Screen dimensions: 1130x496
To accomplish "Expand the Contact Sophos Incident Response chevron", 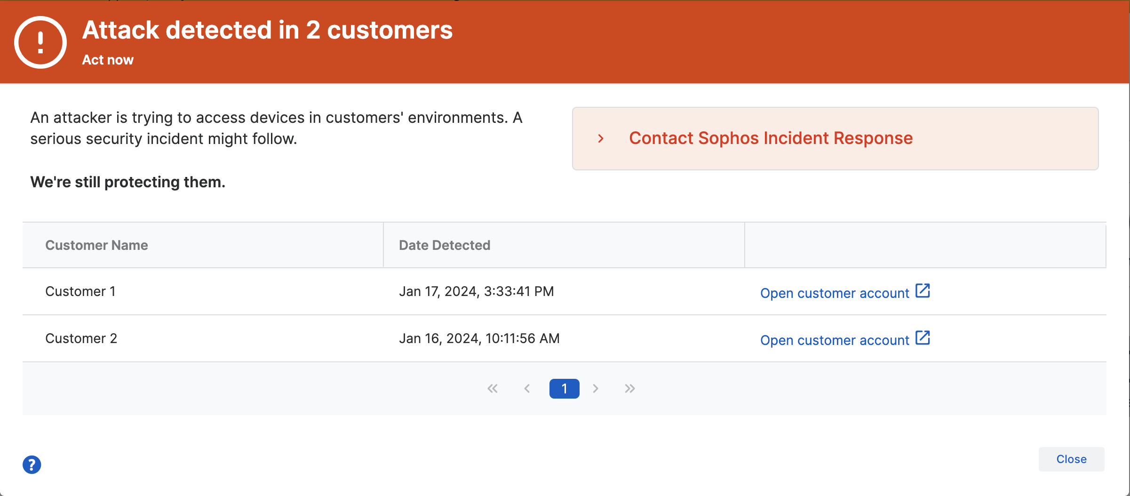I will pos(601,139).
